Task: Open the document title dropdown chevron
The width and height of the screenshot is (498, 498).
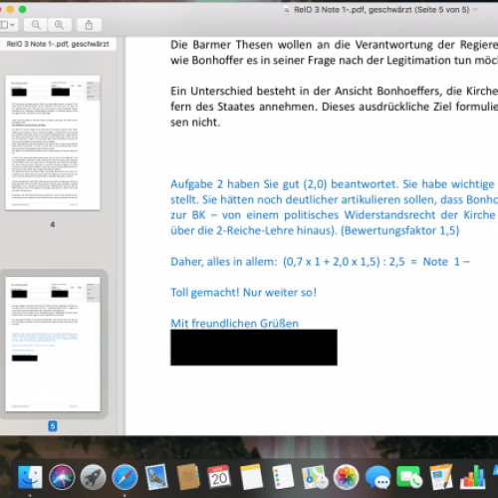Action: tap(475, 10)
